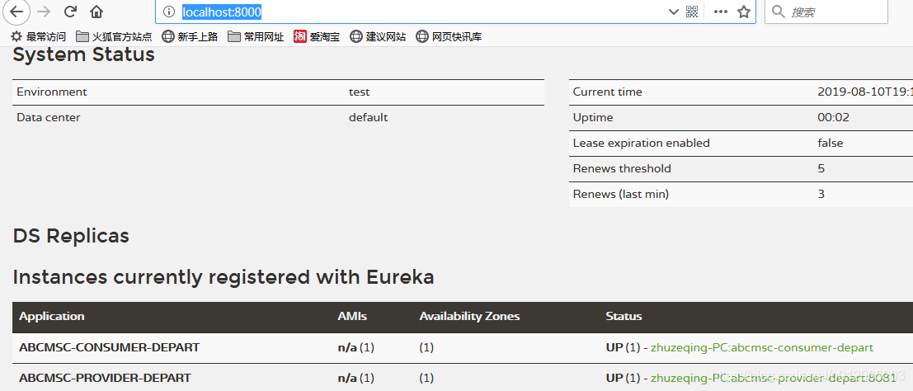Click the Instances currently registered with Eureka heading
The height and width of the screenshot is (391, 913).
tap(224, 278)
